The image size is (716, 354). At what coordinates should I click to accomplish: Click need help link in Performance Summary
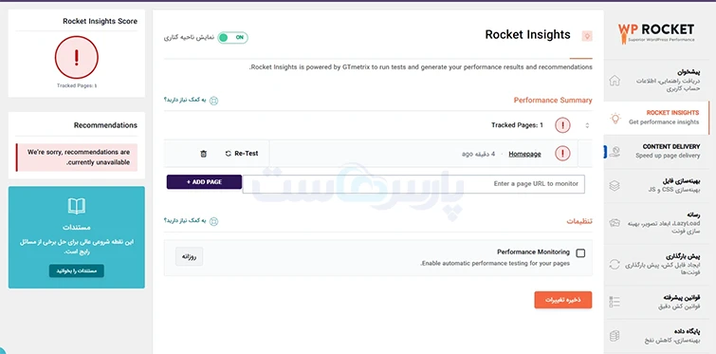pyautogui.click(x=185, y=100)
